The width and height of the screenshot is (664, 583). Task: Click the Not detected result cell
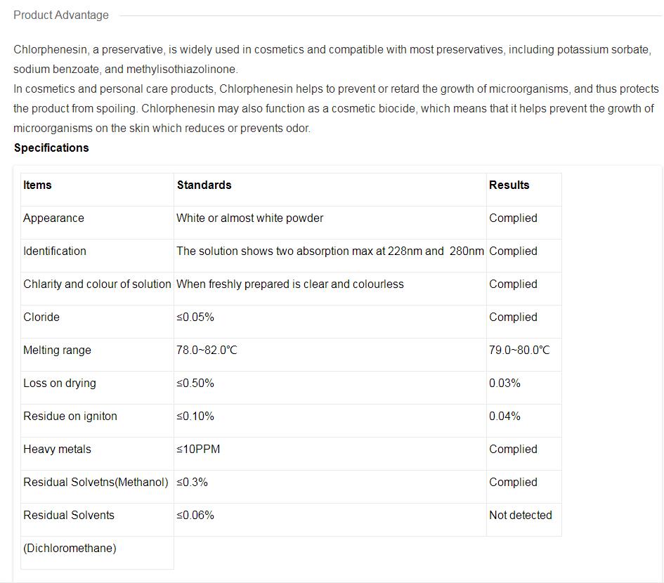pyautogui.click(x=521, y=516)
